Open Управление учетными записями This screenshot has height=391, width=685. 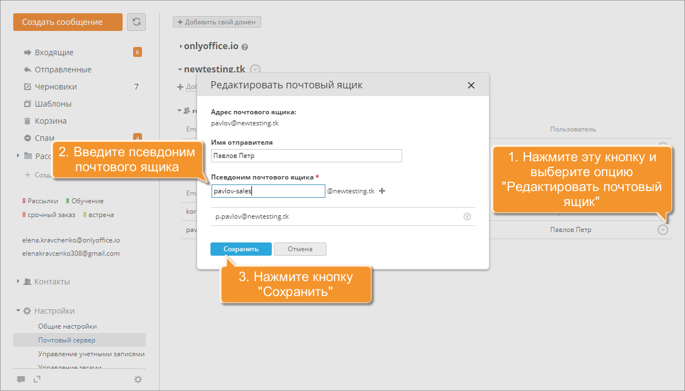(91, 353)
